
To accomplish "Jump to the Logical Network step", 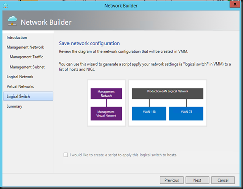I will coord(20,77).
